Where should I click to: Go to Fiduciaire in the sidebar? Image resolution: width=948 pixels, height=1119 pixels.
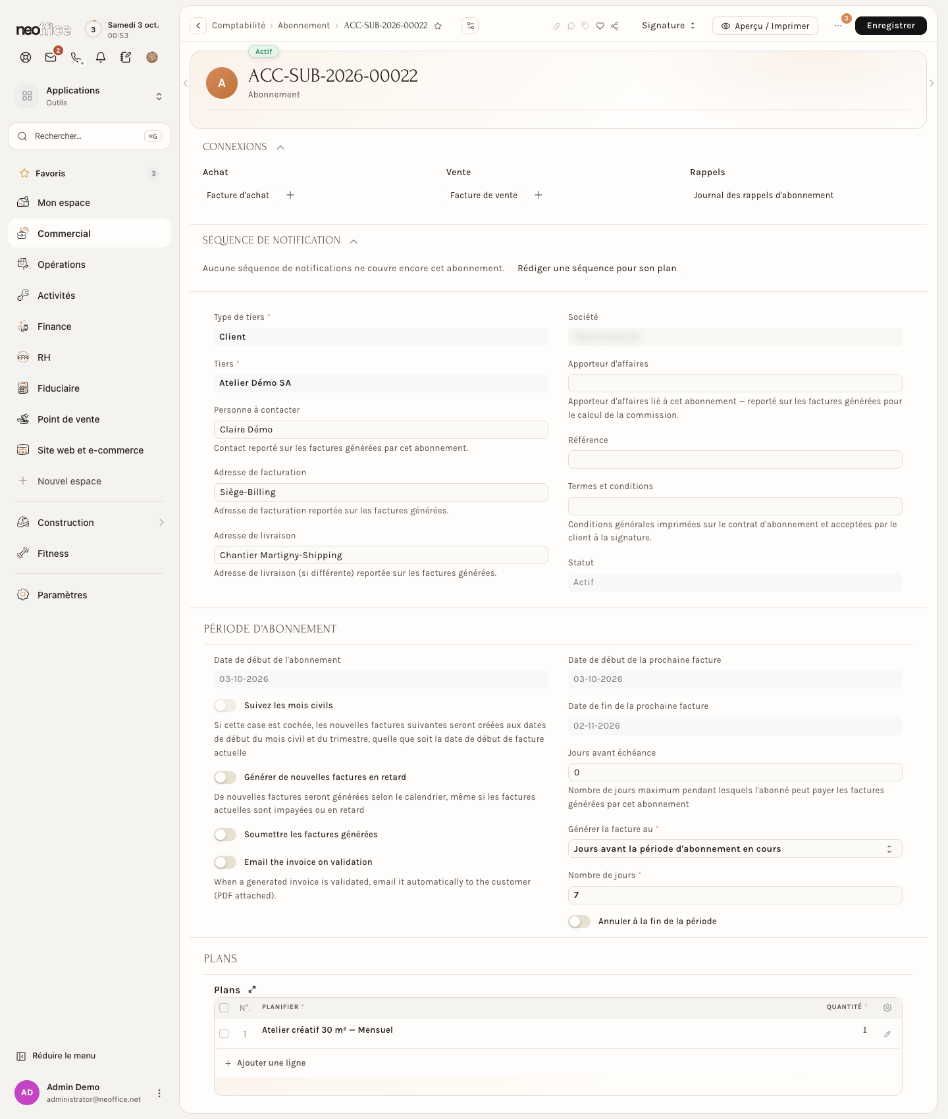click(90, 388)
